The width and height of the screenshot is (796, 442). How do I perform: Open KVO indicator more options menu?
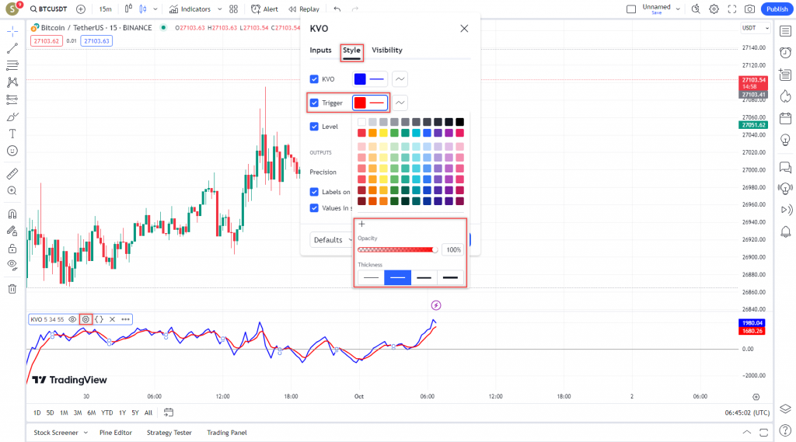(125, 320)
